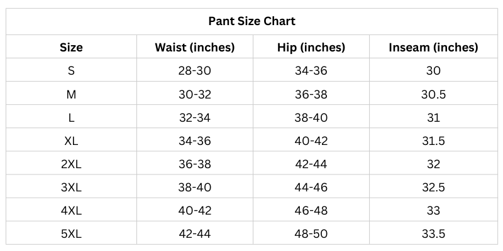Select the 4XL hip measurement 46-48
The image size is (503, 251).
(x=311, y=211)
